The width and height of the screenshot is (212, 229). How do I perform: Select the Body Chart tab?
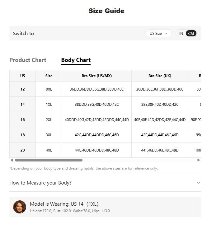pos(76,60)
